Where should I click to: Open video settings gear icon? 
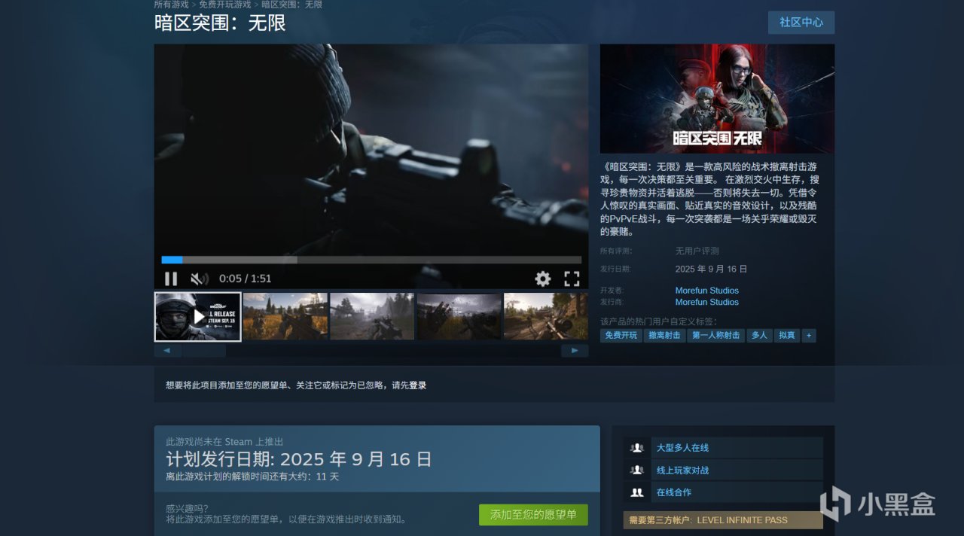543,279
